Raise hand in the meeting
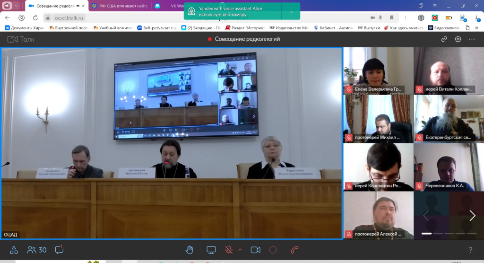 point(190,250)
